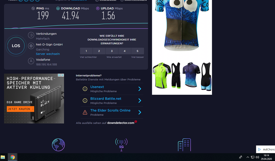
Task: Click the Wie erwartet rating label
Action: [114, 57]
